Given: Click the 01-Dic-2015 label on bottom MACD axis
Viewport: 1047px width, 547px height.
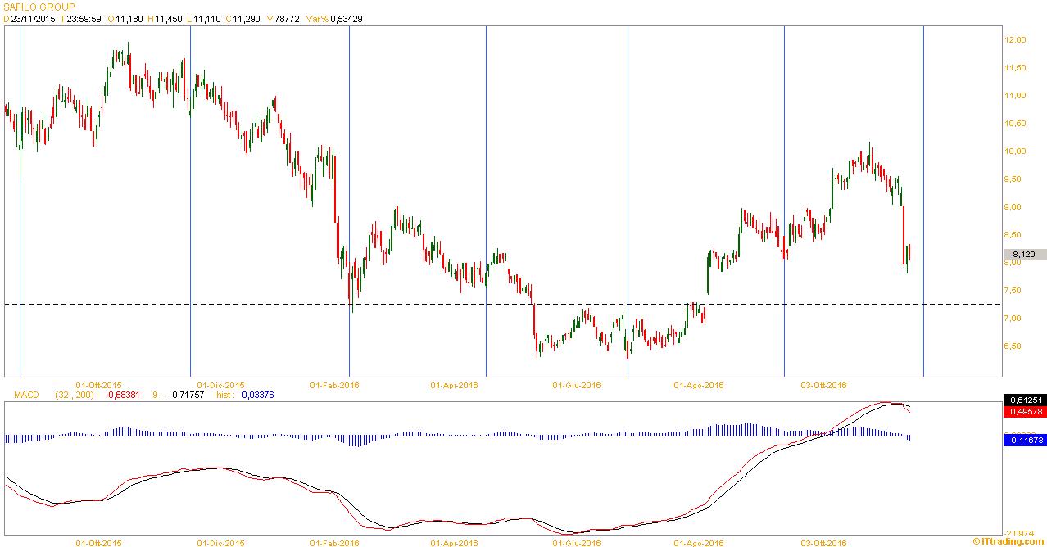Looking at the screenshot, I should coord(221,542).
